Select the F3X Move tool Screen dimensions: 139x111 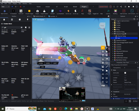click(x=103, y=48)
